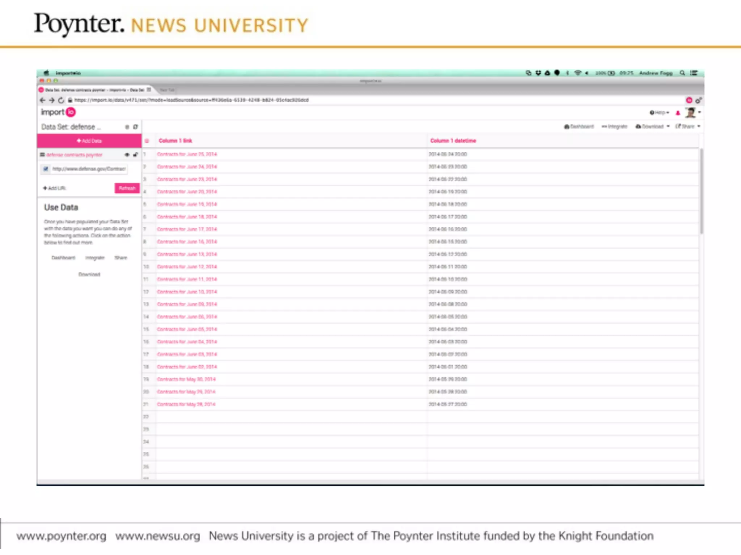Click the sync icon beside Data Set title
The image size is (741, 555).
click(135, 127)
